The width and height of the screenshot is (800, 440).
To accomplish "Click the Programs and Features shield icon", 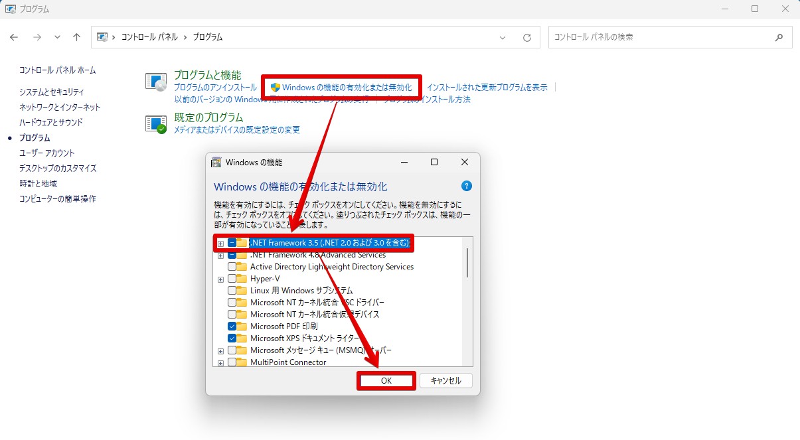I will [155, 81].
